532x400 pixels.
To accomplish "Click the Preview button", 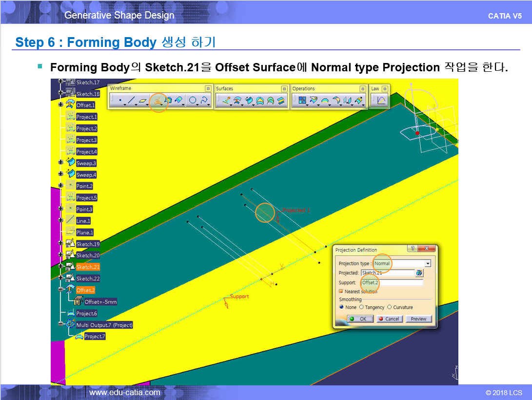I will tap(418, 319).
